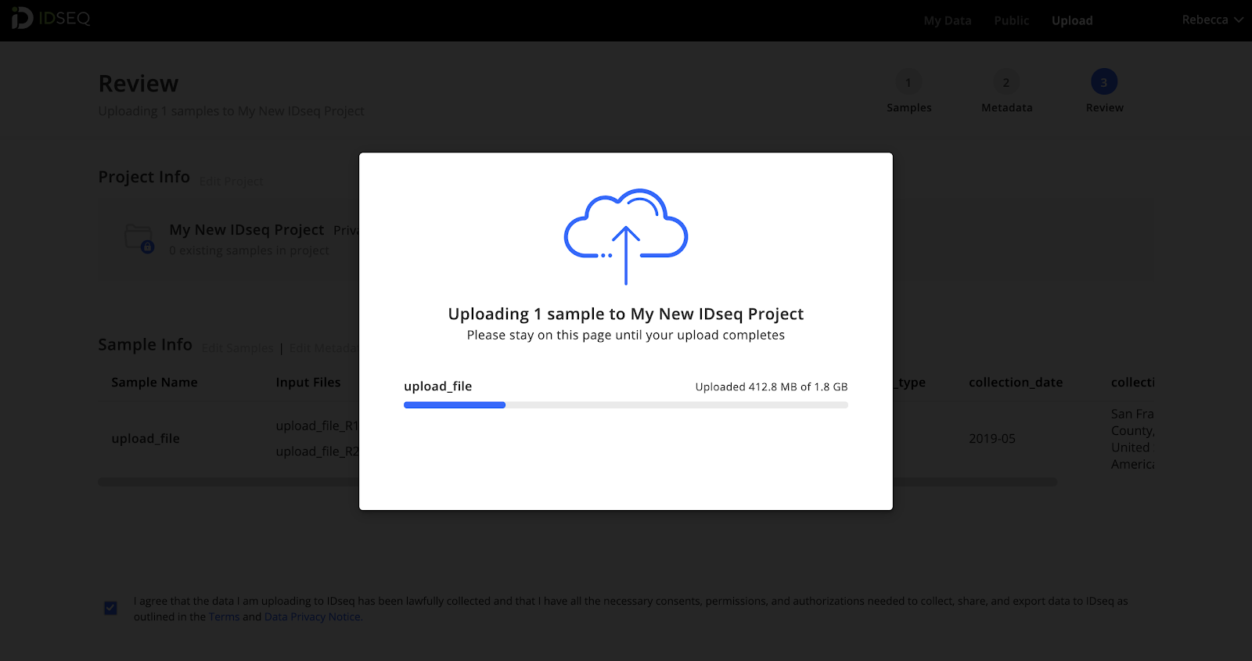Image resolution: width=1252 pixels, height=661 pixels.
Task: Click the Rebecca username in header
Action: point(1205,20)
